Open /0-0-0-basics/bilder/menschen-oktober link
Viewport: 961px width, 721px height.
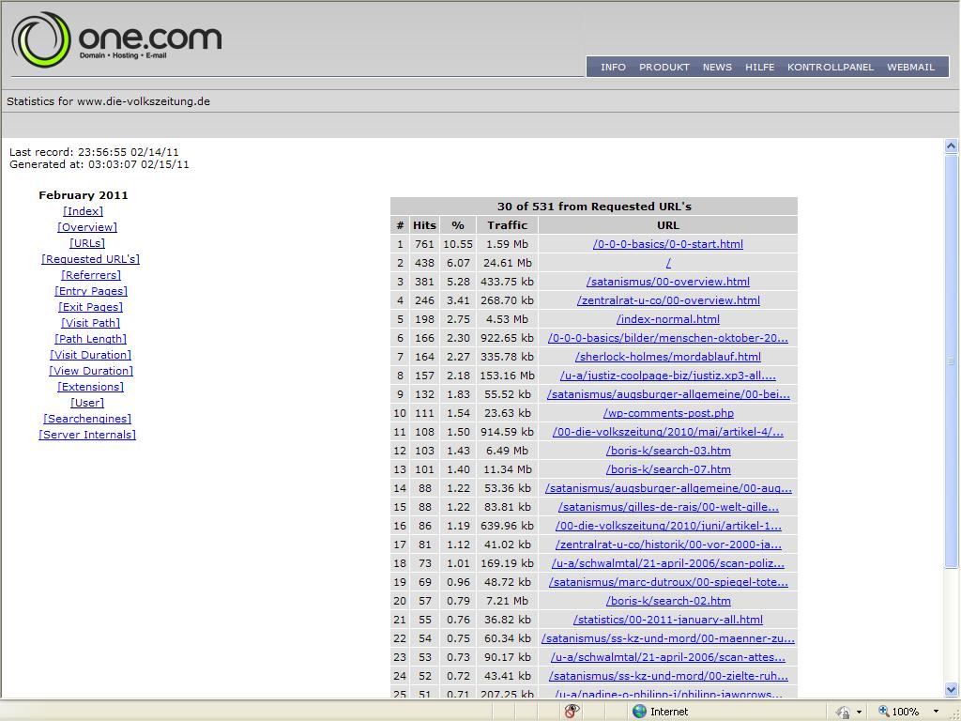point(668,338)
